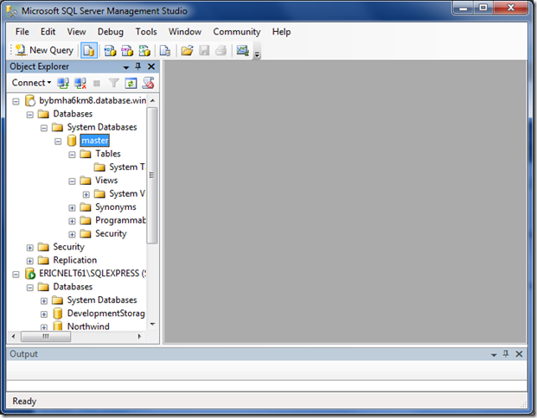Select the Synonyms tree item
The image size is (537, 418).
point(115,207)
